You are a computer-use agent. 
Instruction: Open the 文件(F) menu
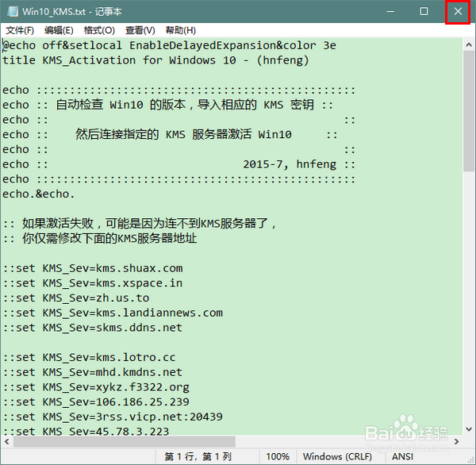tap(20, 30)
